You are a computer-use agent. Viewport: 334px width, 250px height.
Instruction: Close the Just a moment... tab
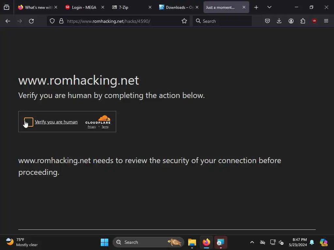(x=244, y=7)
